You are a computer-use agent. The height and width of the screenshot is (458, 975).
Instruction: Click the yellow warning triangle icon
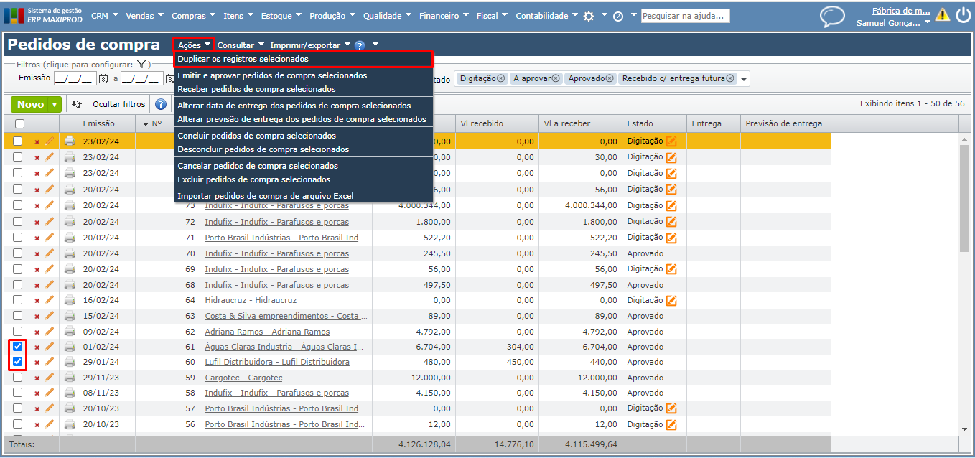click(x=942, y=15)
